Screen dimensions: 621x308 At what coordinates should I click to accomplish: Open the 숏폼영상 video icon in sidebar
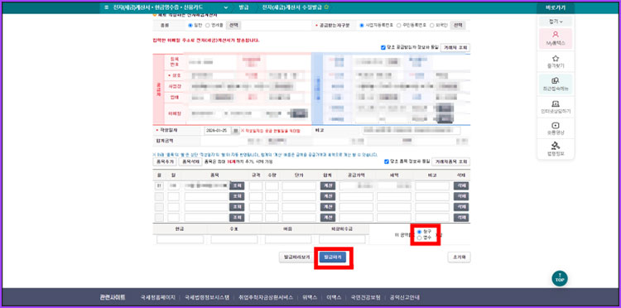(x=556, y=128)
